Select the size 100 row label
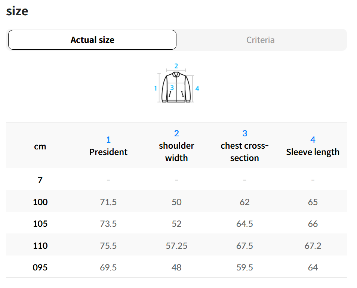This screenshot has height=288, width=357. pyautogui.click(x=40, y=202)
